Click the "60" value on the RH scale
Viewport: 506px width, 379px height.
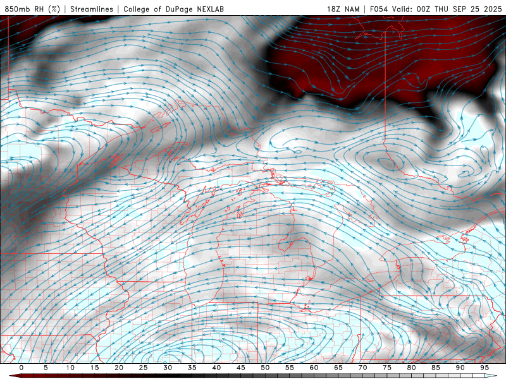(x=314, y=368)
